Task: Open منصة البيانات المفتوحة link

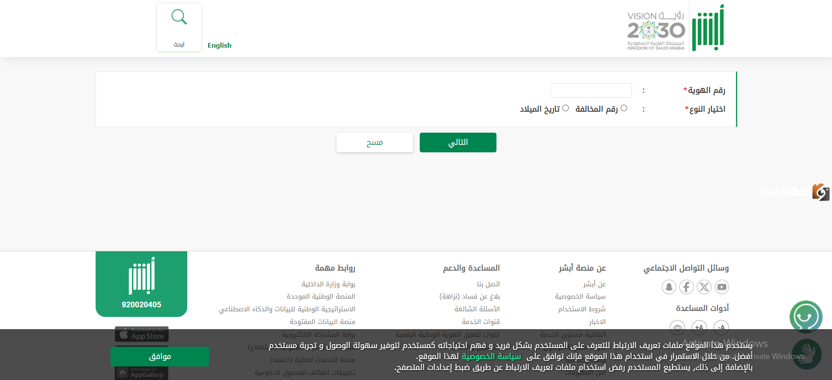Action: (x=322, y=322)
